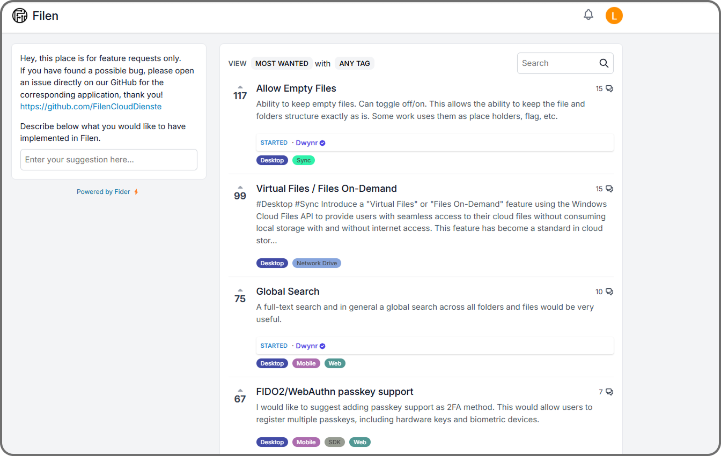Open comments icon on FIDO2/WebAuthn post
The image size is (721, 456).
(609, 392)
